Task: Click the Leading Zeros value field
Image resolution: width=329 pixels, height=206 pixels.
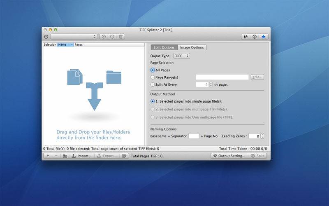Action: tap(254, 136)
